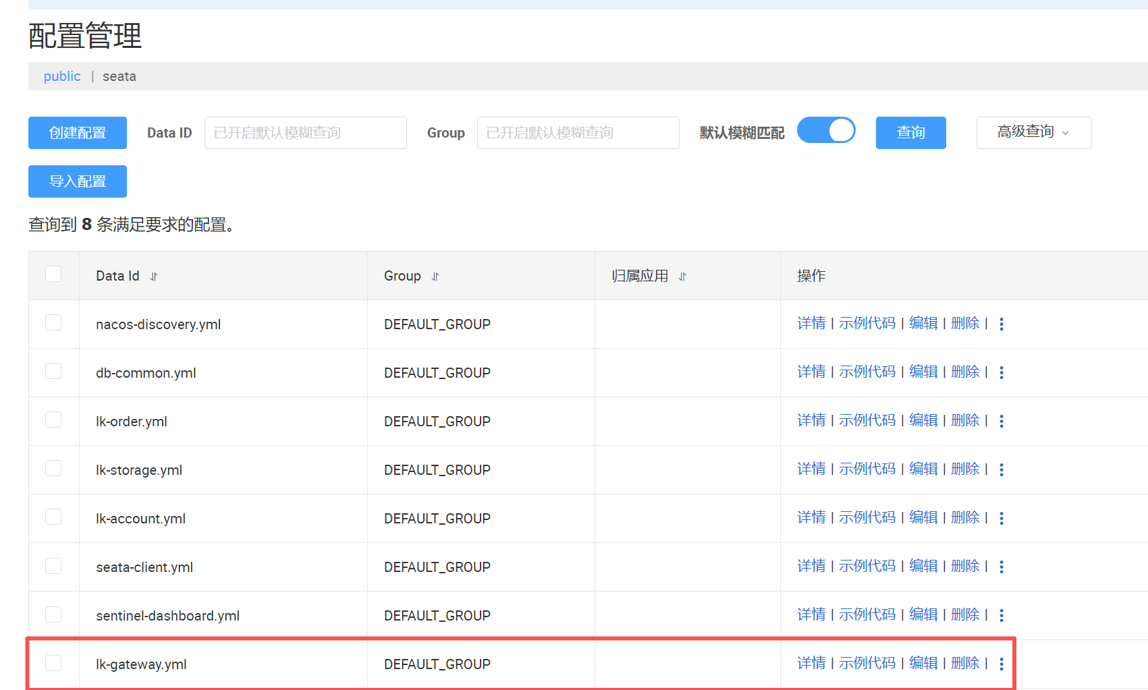Open 示例代码 for lk-account.yml
This screenshot has height=690, width=1148.
867,517
